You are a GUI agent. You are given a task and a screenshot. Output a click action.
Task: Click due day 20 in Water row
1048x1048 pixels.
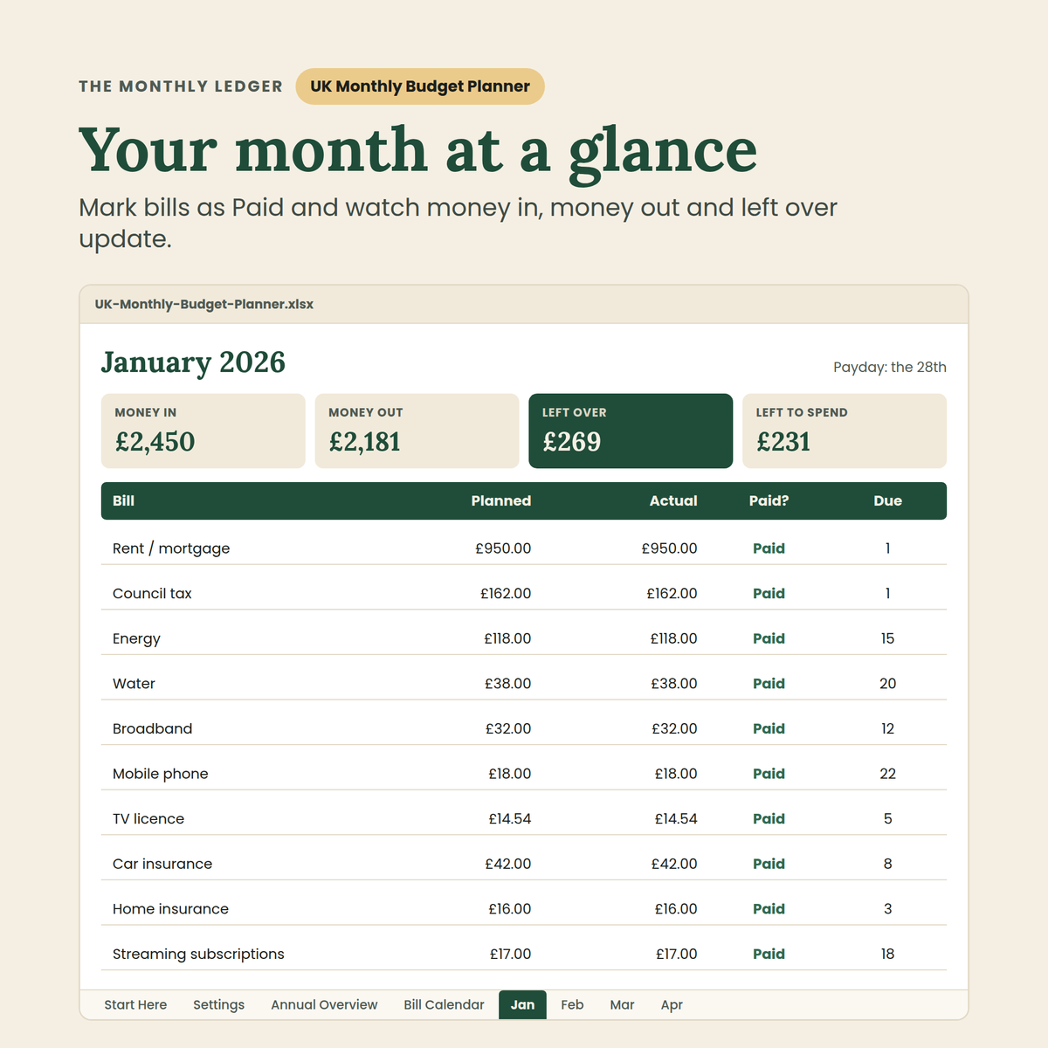887,684
